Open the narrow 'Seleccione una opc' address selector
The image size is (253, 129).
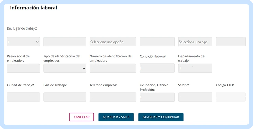(195, 42)
